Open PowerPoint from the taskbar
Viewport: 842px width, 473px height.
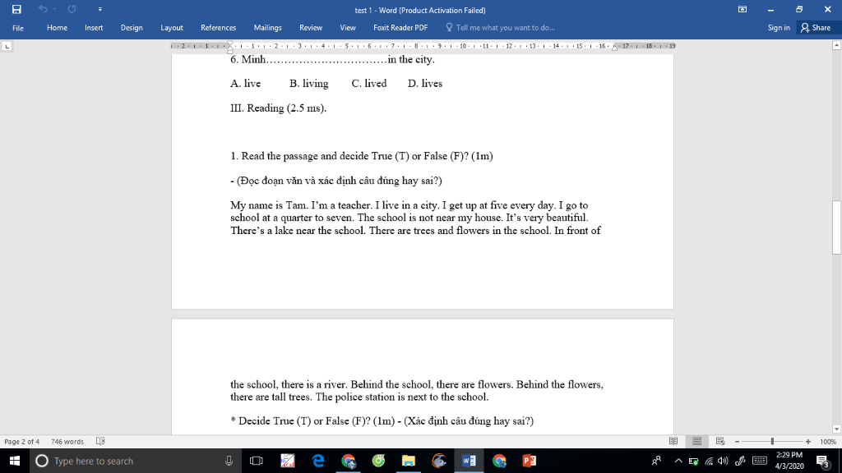(x=530, y=461)
